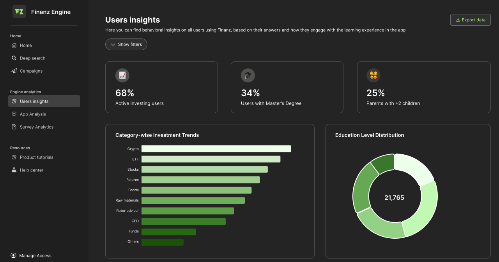
Task: Click the Raw materials axis label
Action: [x=127, y=201]
